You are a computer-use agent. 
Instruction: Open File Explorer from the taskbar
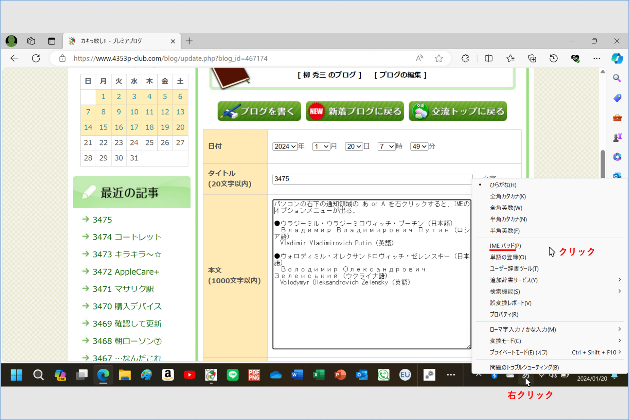click(125, 375)
